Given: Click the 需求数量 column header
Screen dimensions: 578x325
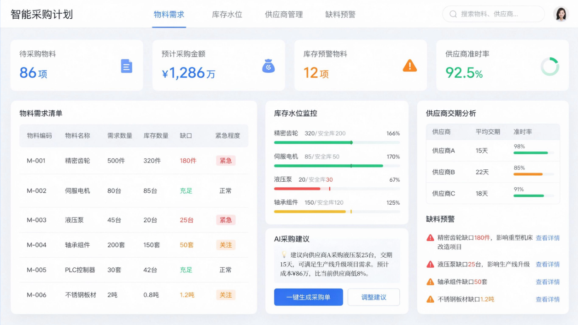Looking at the screenshot, I should click(120, 135).
